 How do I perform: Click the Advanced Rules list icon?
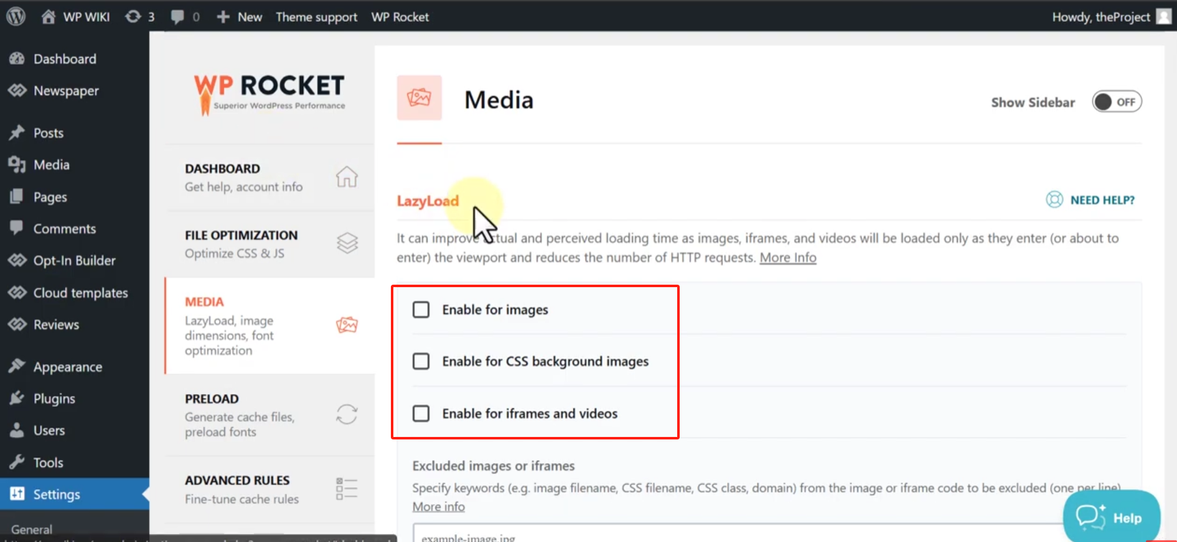click(x=347, y=489)
